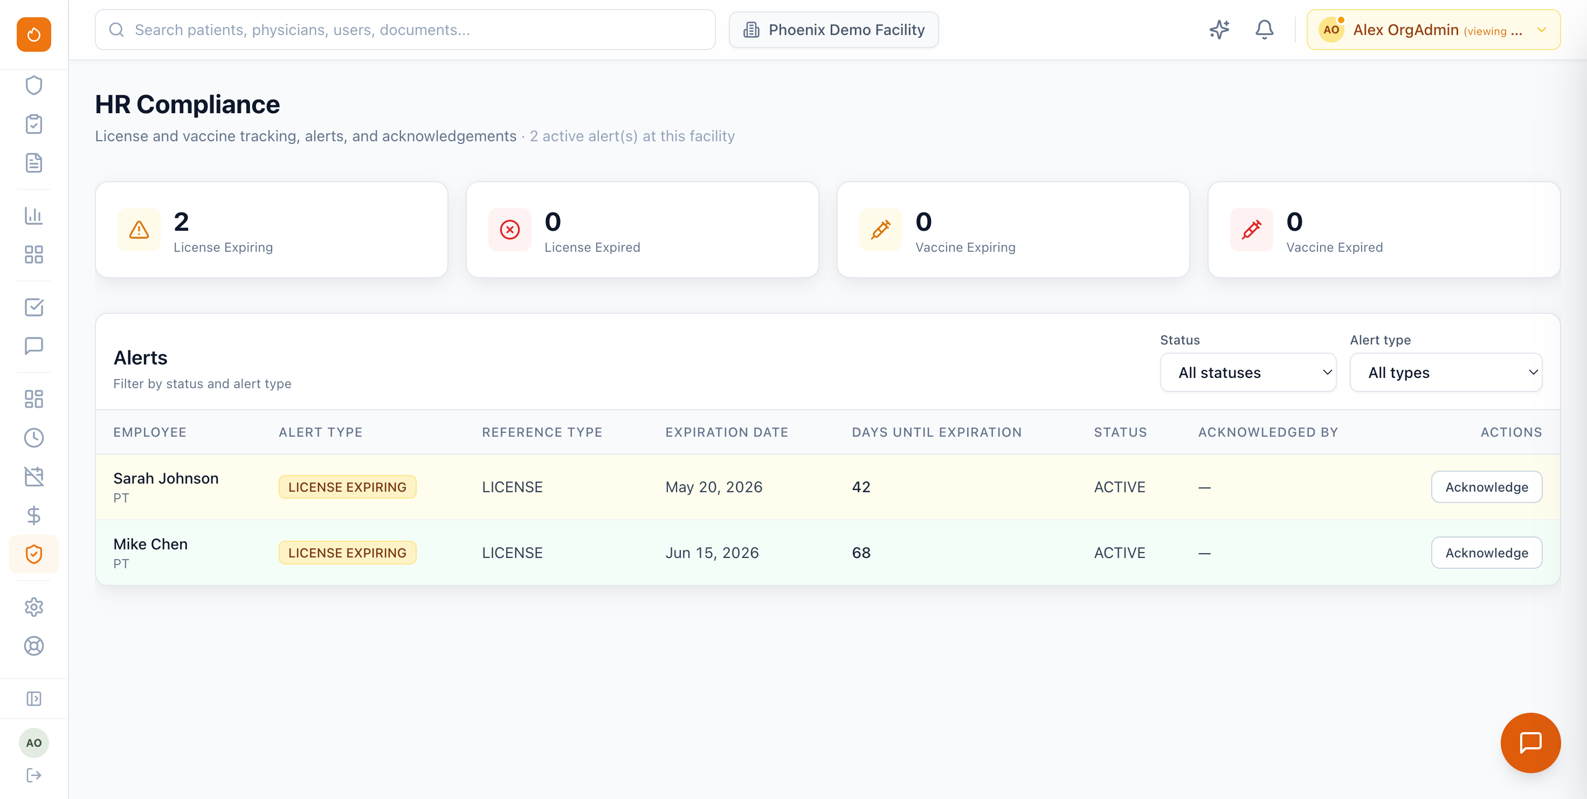1587x799 pixels.
Task: Open the settings gear in sidebar
Action: [x=34, y=608]
